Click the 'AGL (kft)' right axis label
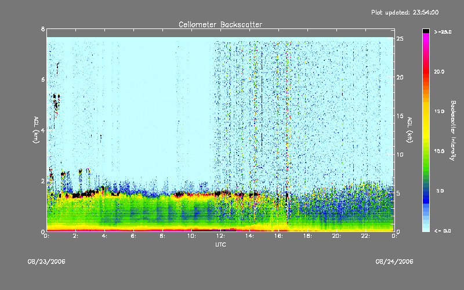The image size is (464, 290). tap(409, 130)
